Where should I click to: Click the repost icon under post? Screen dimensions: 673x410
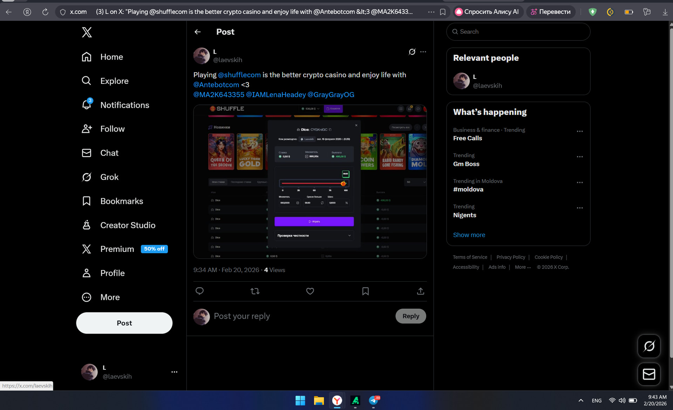(255, 291)
